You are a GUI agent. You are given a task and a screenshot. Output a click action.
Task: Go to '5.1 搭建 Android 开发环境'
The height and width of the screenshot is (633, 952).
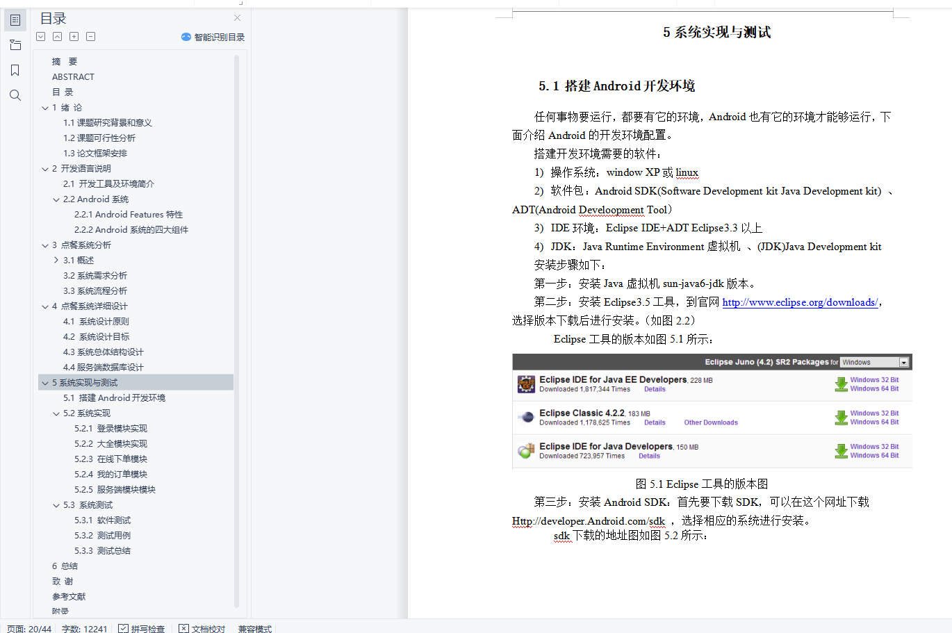(115, 398)
